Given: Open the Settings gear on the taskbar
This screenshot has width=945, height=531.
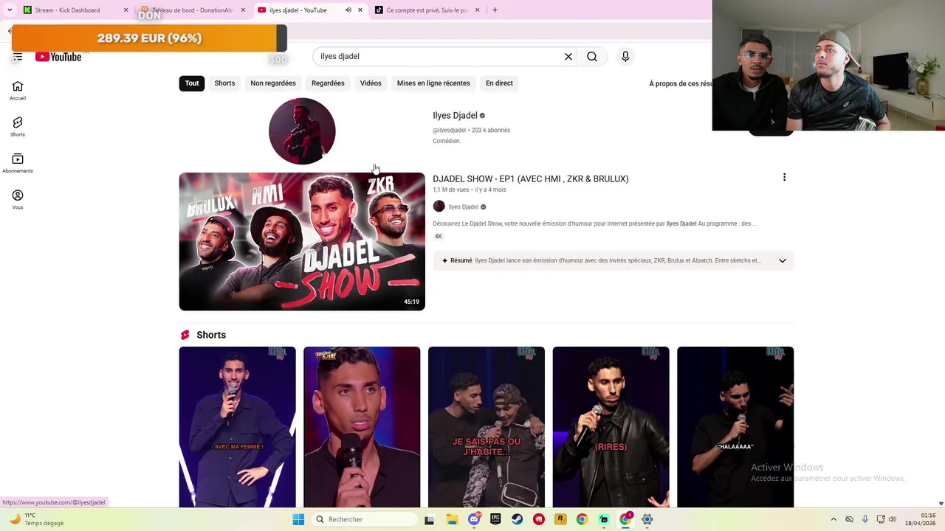Looking at the screenshot, I should (647, 519).
